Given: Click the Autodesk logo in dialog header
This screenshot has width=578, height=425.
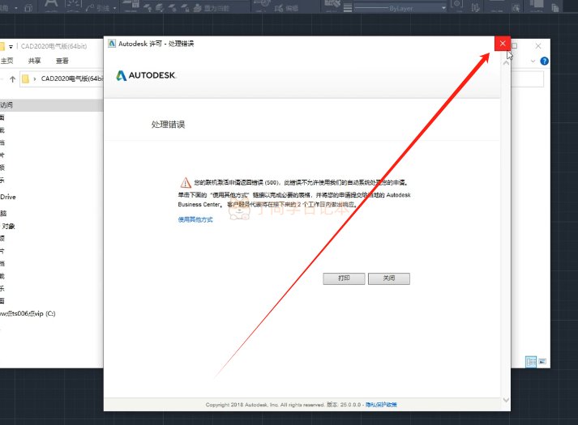Looking at the screenshot, I should (146, 75).
